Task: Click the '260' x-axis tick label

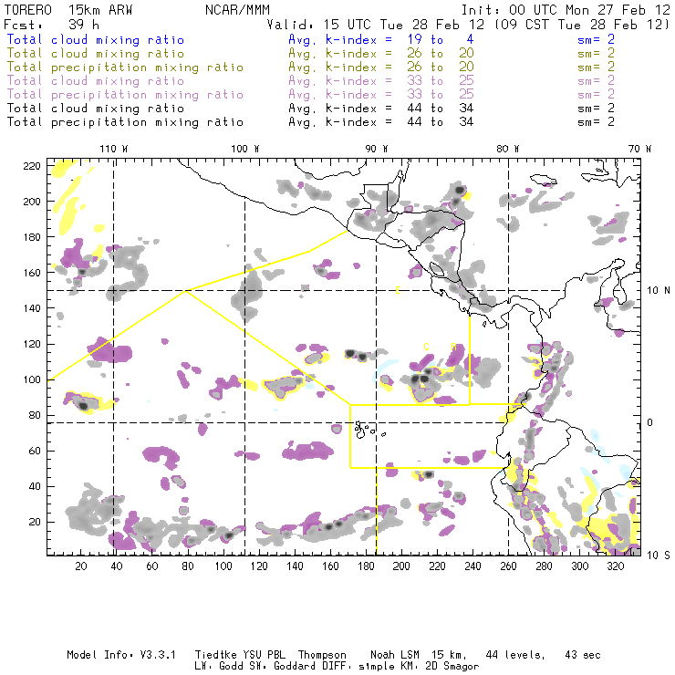Action: point(508,566)
